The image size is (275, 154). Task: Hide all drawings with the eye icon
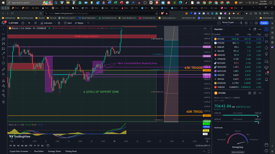coord(3,95)
